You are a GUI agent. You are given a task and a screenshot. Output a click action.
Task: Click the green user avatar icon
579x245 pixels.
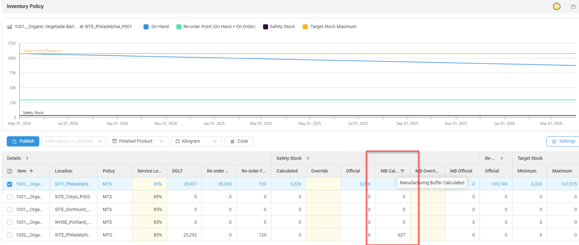click(557, 6)
